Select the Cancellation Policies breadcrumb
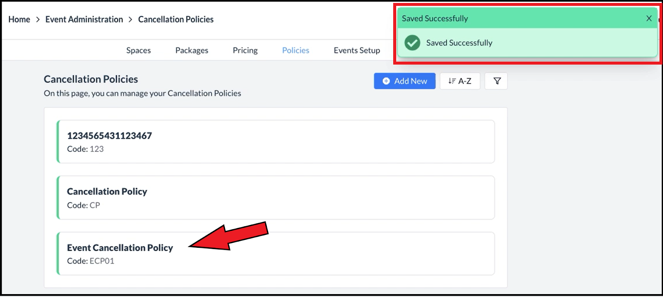This screenshot has width=663, height=297. pyautogui.click(x=176, y=19)
